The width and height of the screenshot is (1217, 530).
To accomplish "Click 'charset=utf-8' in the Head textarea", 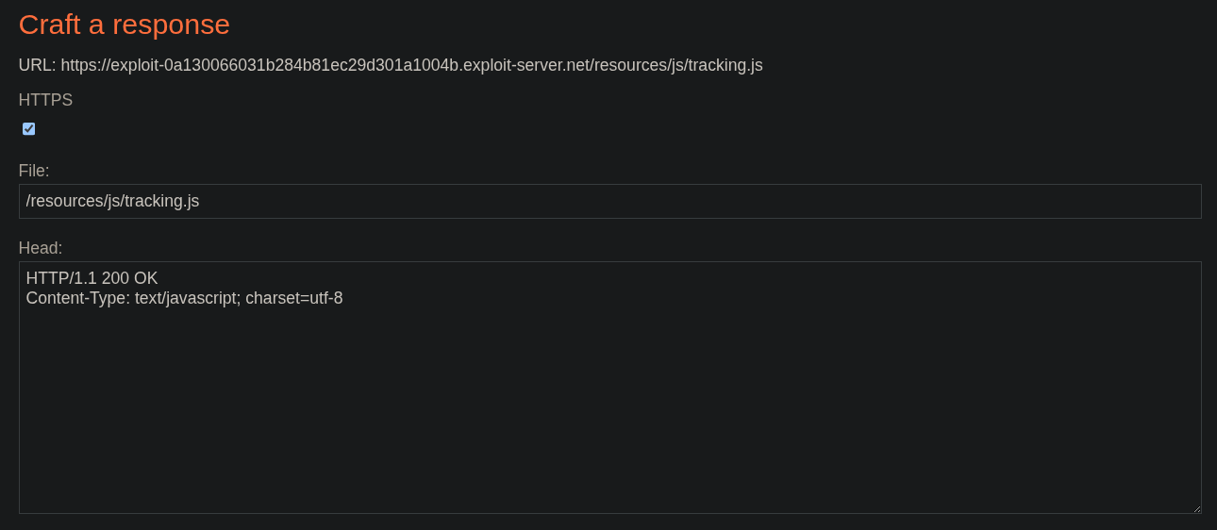I will (x=293, y=299).
